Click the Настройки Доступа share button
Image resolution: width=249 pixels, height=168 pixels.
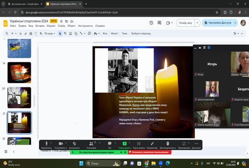(218, 23)
